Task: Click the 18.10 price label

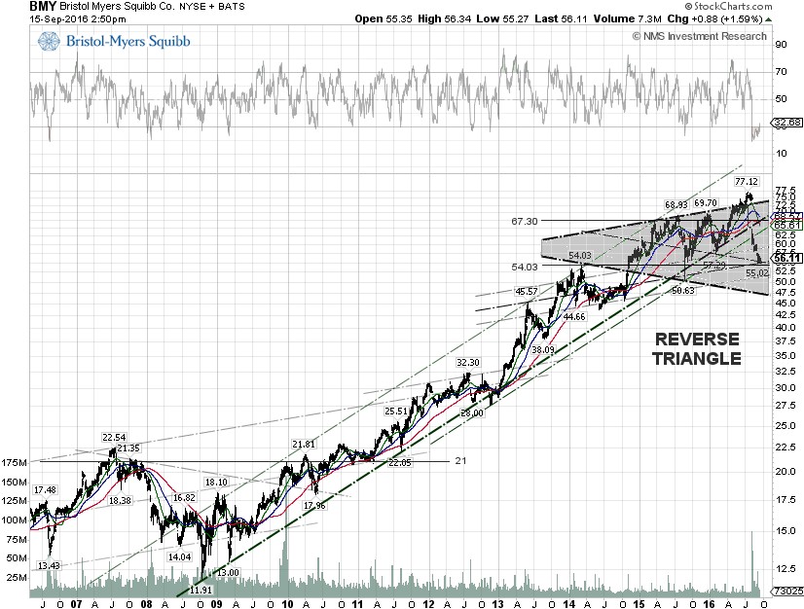Action: [x=216, y=482]
